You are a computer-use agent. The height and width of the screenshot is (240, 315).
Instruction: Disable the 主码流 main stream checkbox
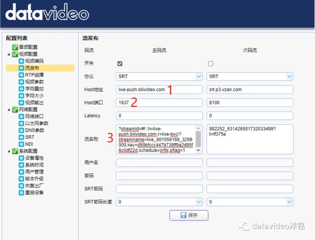click(120, 64)
